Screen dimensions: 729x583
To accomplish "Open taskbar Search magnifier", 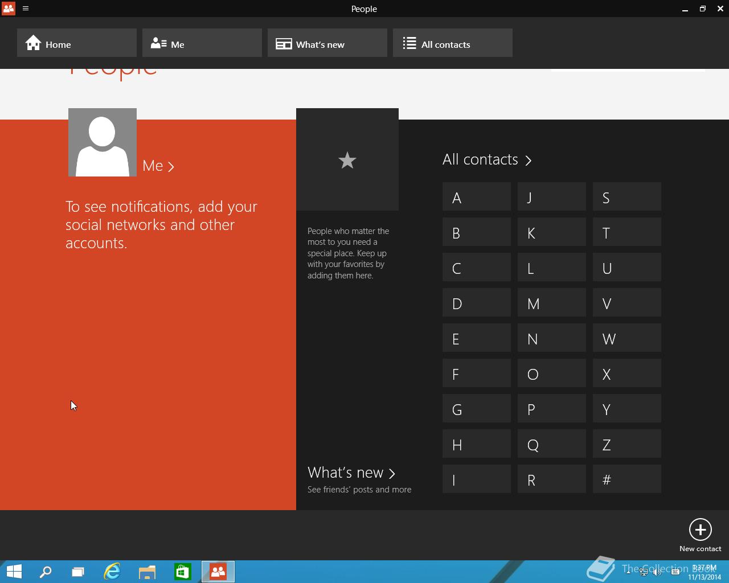I will tap(46, 572).
